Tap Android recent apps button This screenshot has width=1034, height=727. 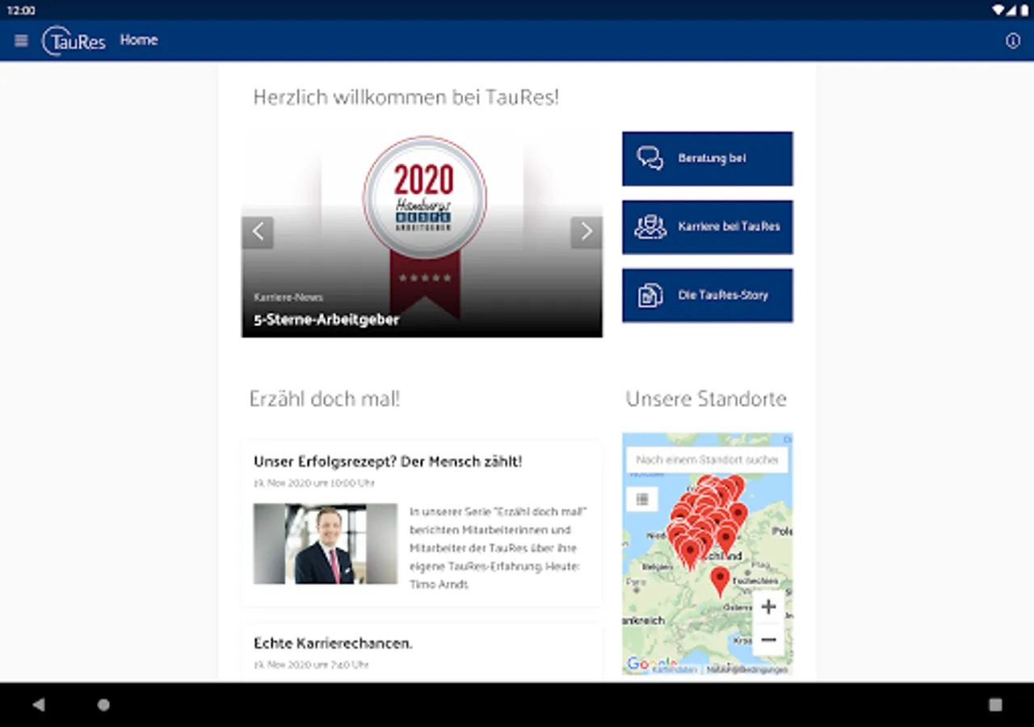[995, 704]
